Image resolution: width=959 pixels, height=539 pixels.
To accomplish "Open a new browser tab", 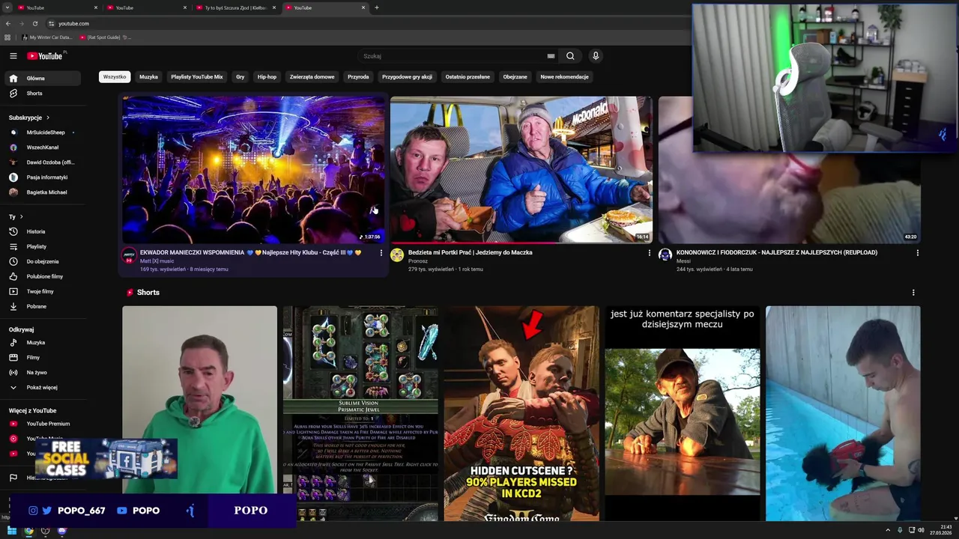I will 376,7.
